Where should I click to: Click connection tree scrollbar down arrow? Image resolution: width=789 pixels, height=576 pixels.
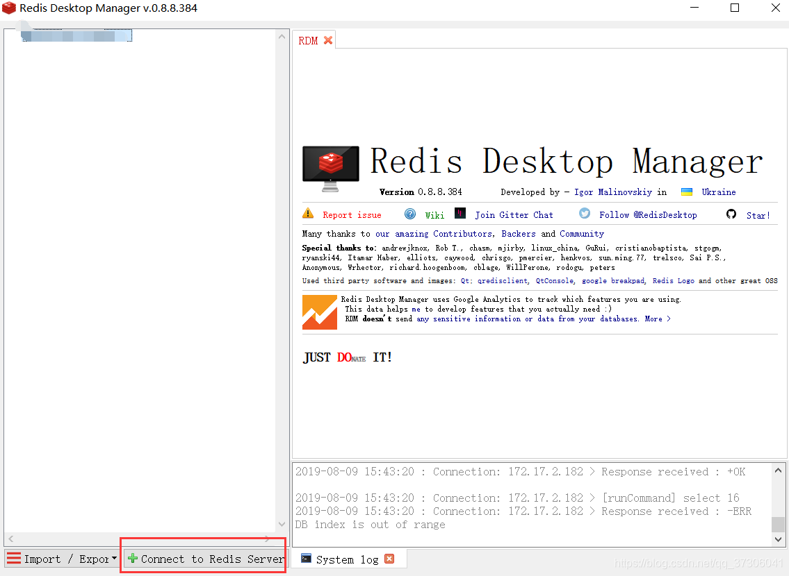pyautogui.click(x=282, y=524)
